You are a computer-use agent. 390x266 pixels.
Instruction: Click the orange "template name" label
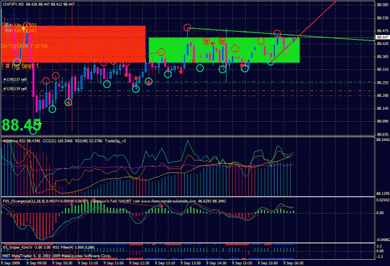24,46
